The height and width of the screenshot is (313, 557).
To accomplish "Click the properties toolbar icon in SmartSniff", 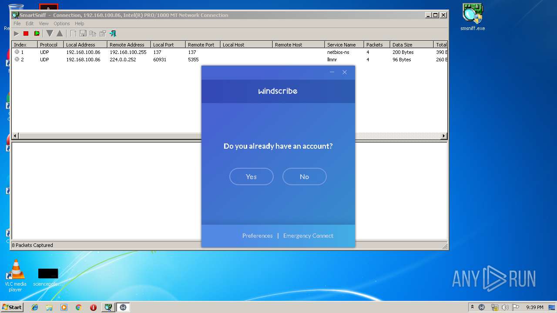I will pyautogui.click(x=103, y=33).
